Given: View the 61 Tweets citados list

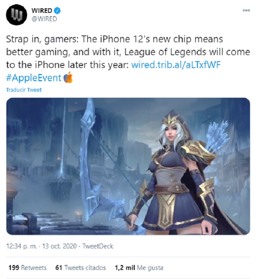Looking at the screenshot, I should point(81,268).
